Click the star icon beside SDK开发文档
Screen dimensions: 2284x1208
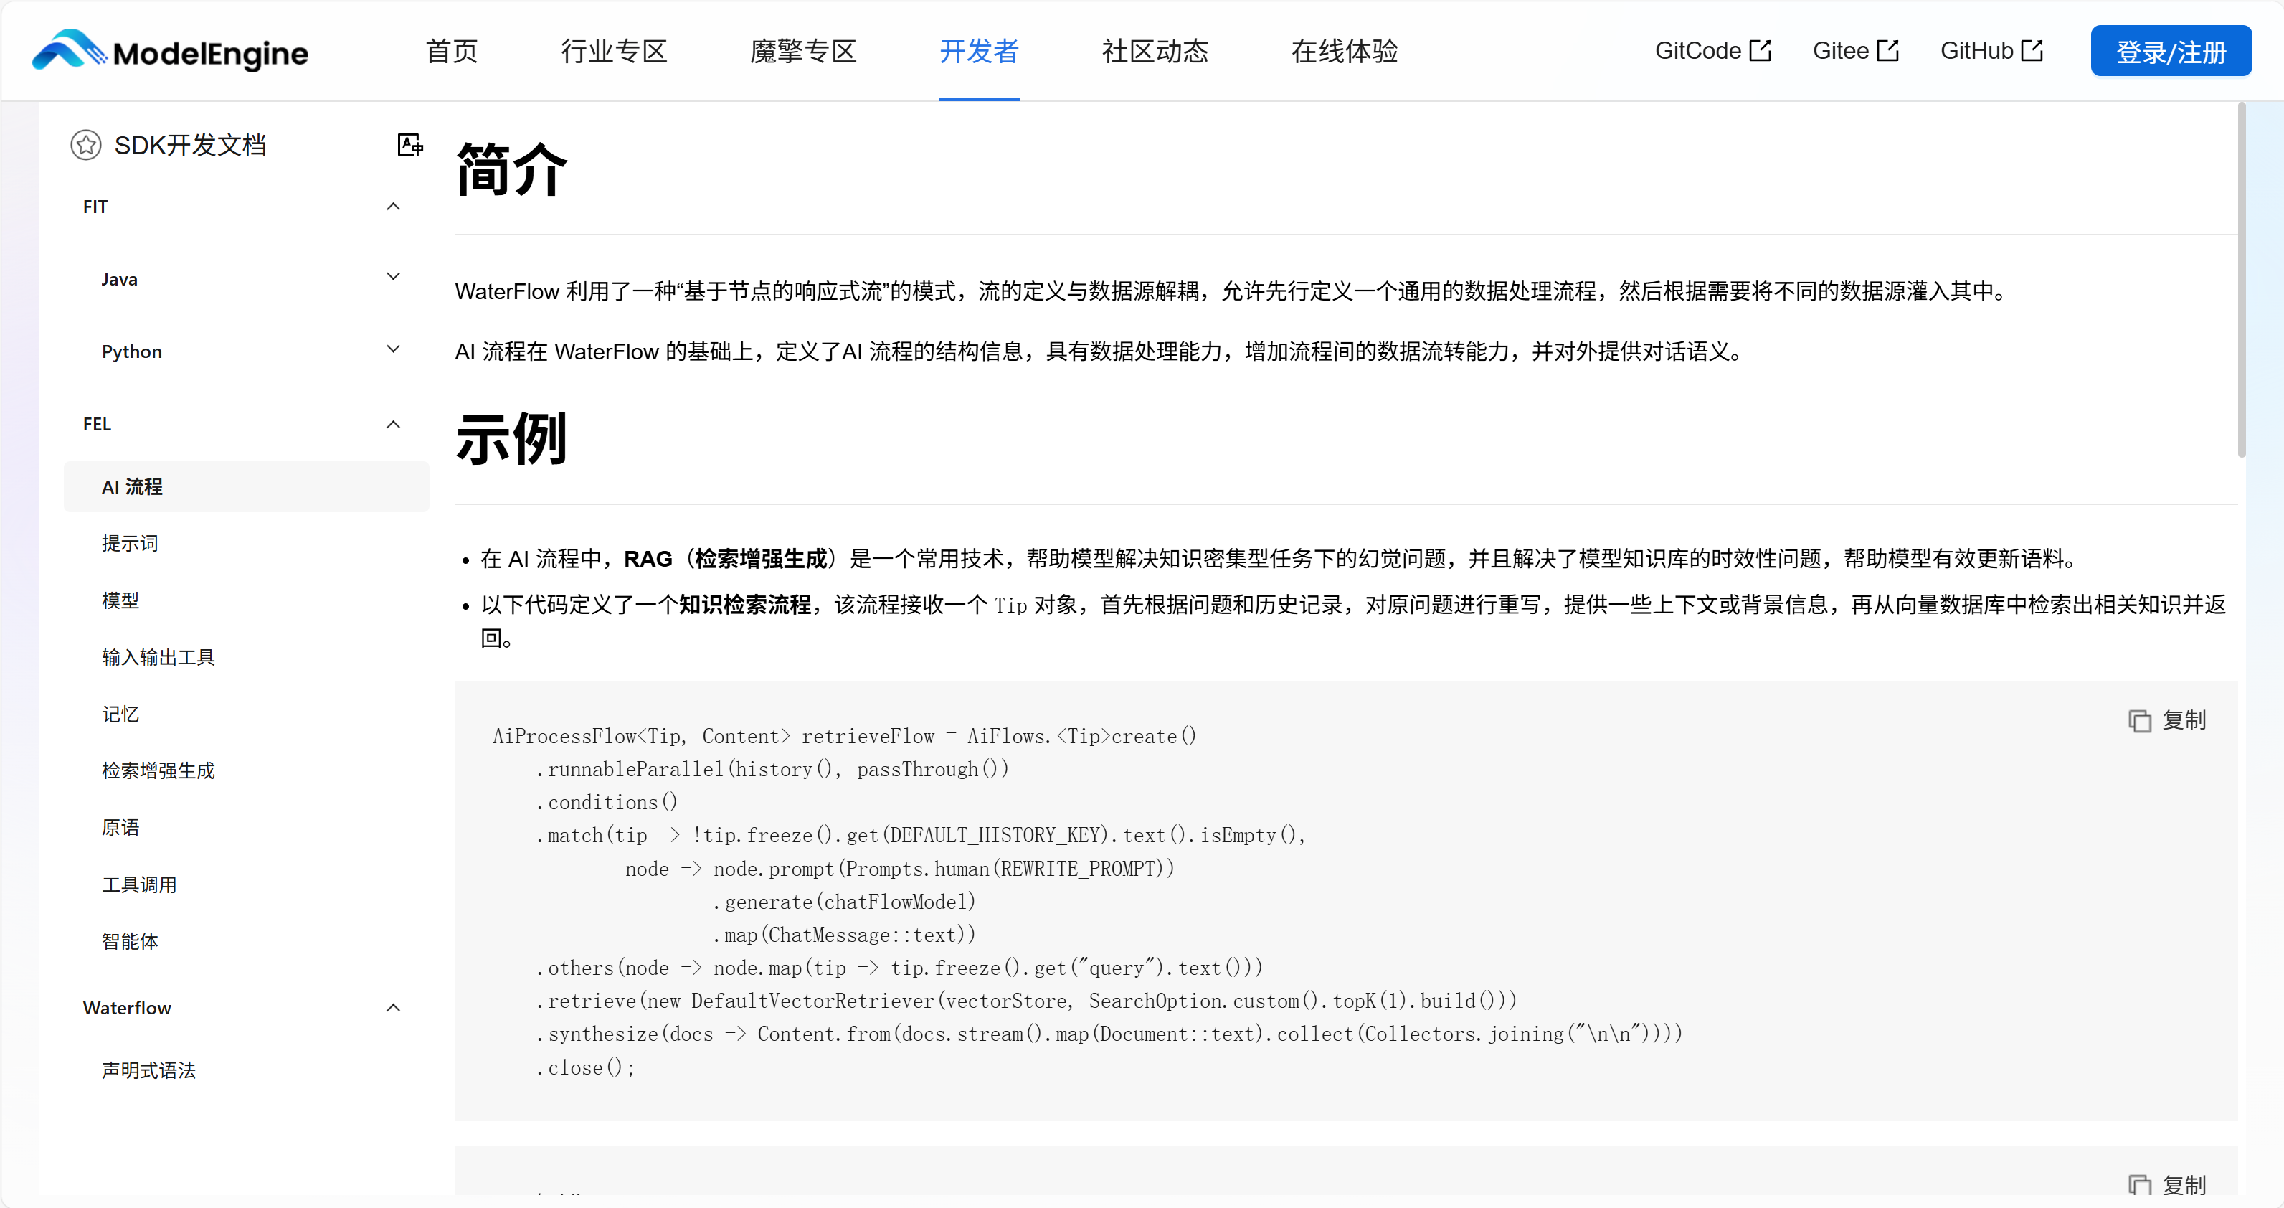tap(86, 145)
